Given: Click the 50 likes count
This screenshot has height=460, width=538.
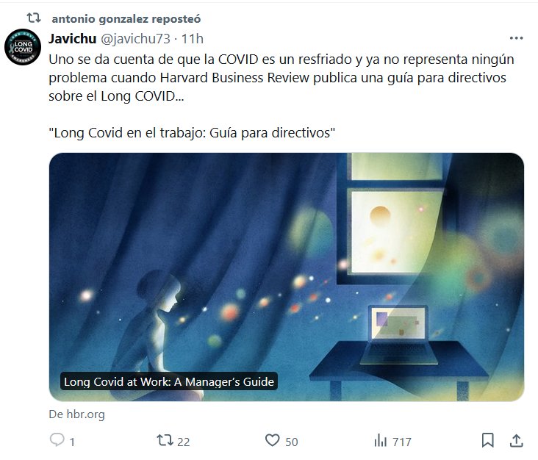Looking at the screenshot, I should click(x=291, y=442).
